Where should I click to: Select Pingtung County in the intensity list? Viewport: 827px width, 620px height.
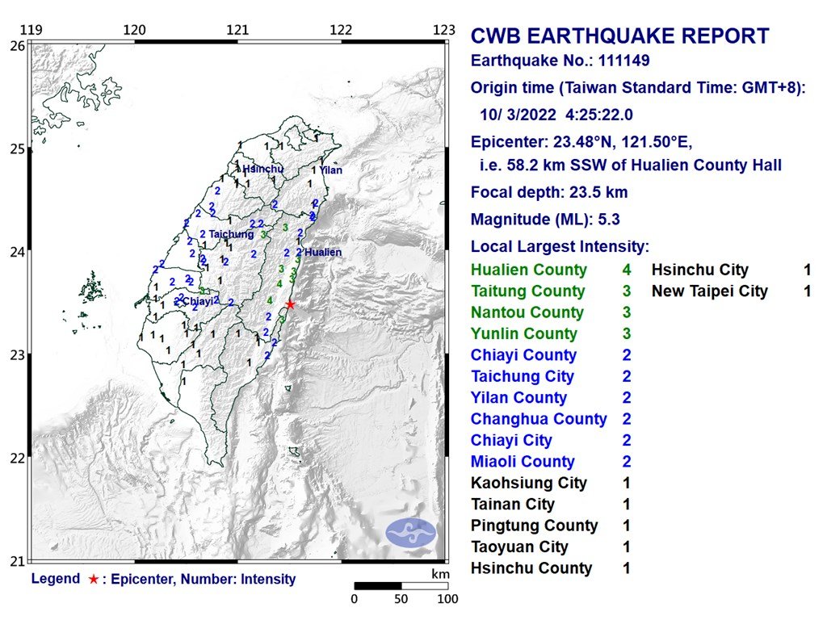click(x=535, y=526)
